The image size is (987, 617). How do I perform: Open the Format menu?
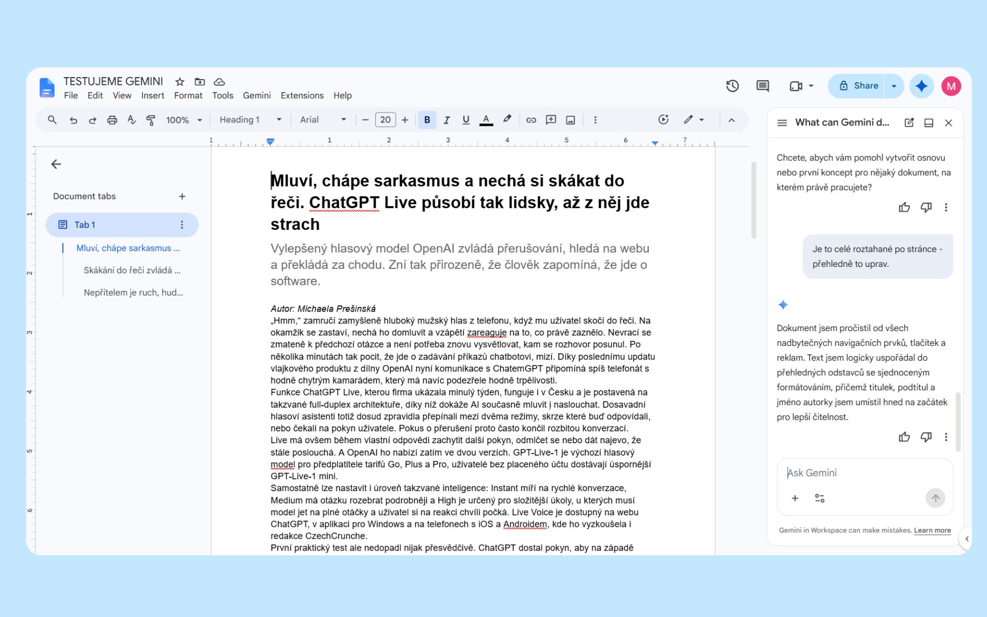click(188, 96)
